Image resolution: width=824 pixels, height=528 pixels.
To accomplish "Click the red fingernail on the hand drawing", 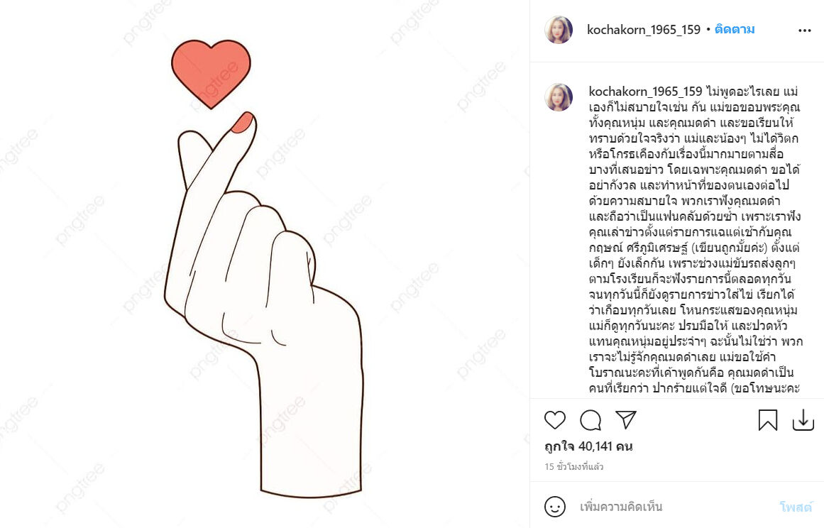I will pyautogui.click(x=243, y=122).
